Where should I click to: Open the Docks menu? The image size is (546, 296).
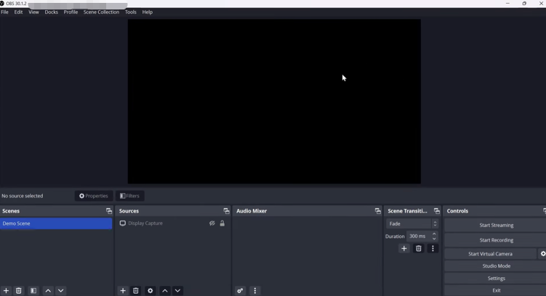coord(51,12)
